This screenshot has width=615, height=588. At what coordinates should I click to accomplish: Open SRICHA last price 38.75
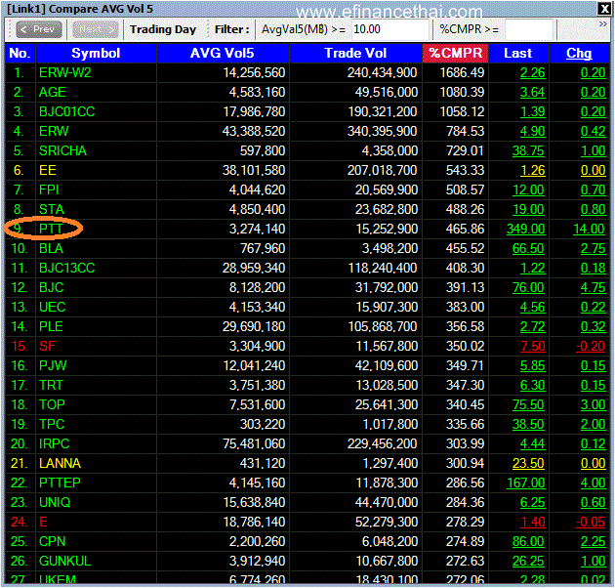(x=528, y=150)
